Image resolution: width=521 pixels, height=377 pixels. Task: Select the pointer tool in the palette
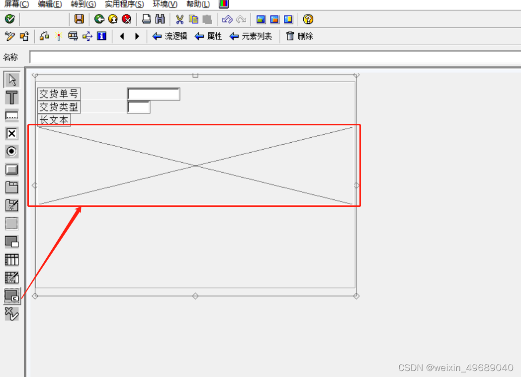11,80
